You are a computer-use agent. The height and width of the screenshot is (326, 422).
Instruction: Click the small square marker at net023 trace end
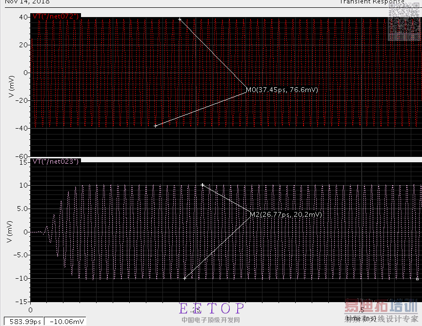pyautogui.click(x=417, y=279)
